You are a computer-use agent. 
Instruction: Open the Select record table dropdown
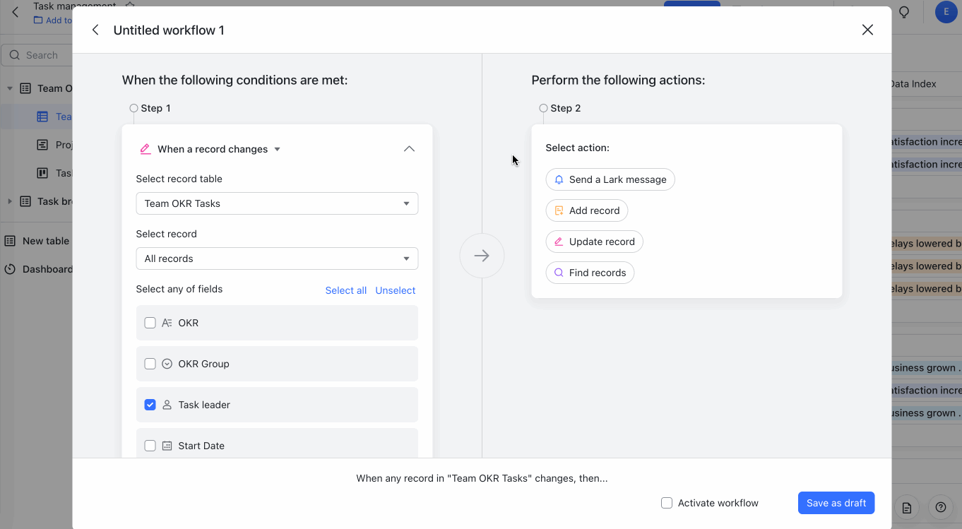tap(277, 203)
